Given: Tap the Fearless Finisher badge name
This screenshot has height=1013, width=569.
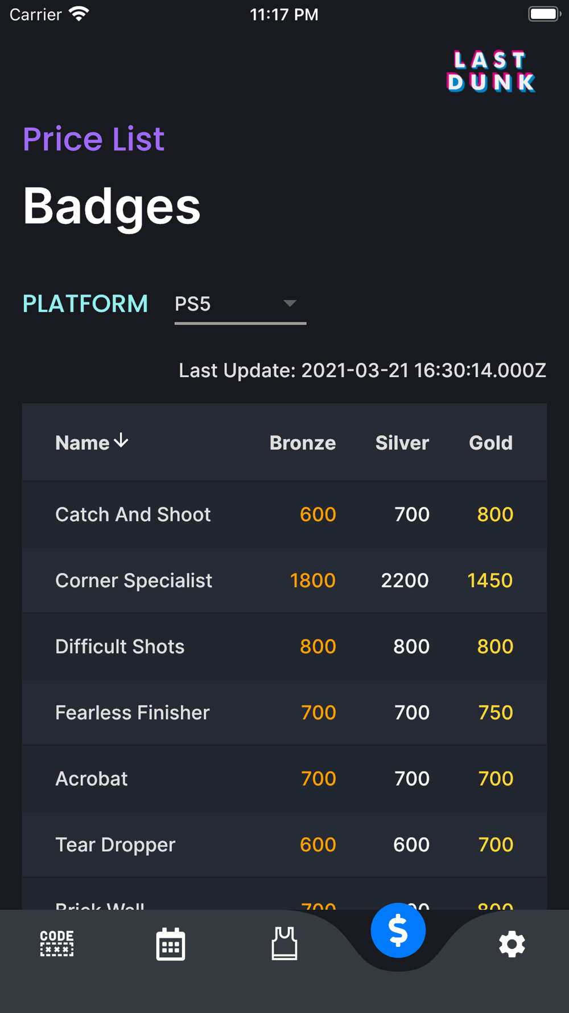Looking at the screenshot, I should pos(133,713).
